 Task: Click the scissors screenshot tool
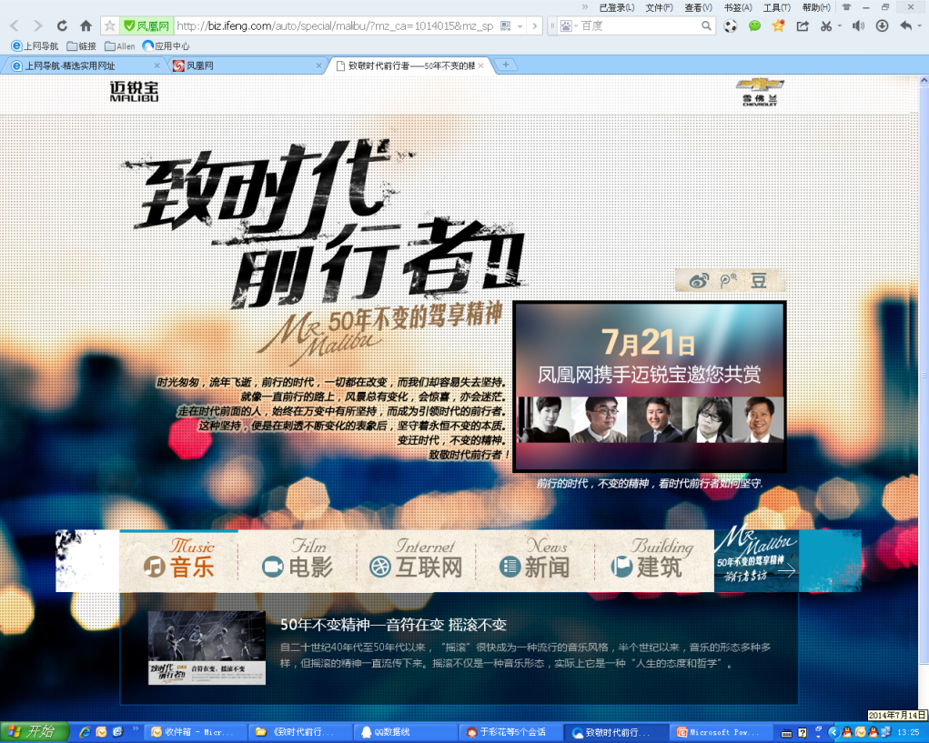click(x=826, y=26)
